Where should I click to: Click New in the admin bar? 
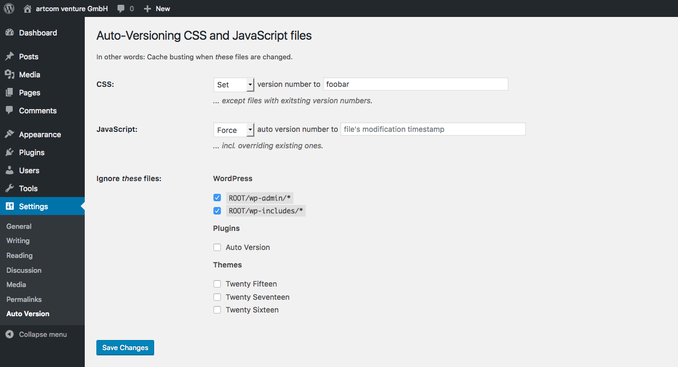tap(163, 8)
